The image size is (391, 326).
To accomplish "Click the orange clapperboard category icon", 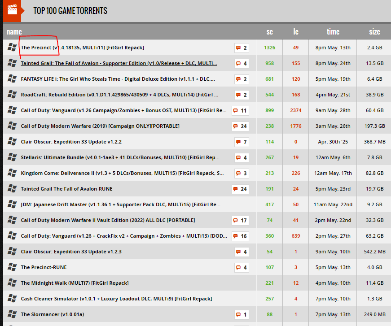I will pyautogui.click(x=12, y=10).
